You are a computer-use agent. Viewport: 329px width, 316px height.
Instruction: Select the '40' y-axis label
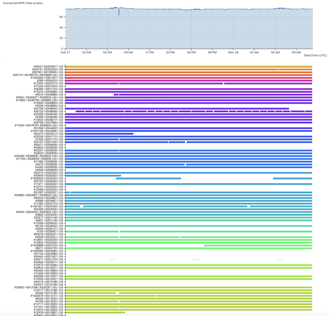coord(61,28)
